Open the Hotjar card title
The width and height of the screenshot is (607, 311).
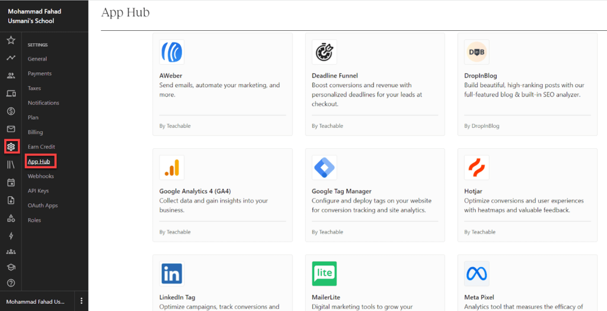pyautogui.click(x=473, y=191)
